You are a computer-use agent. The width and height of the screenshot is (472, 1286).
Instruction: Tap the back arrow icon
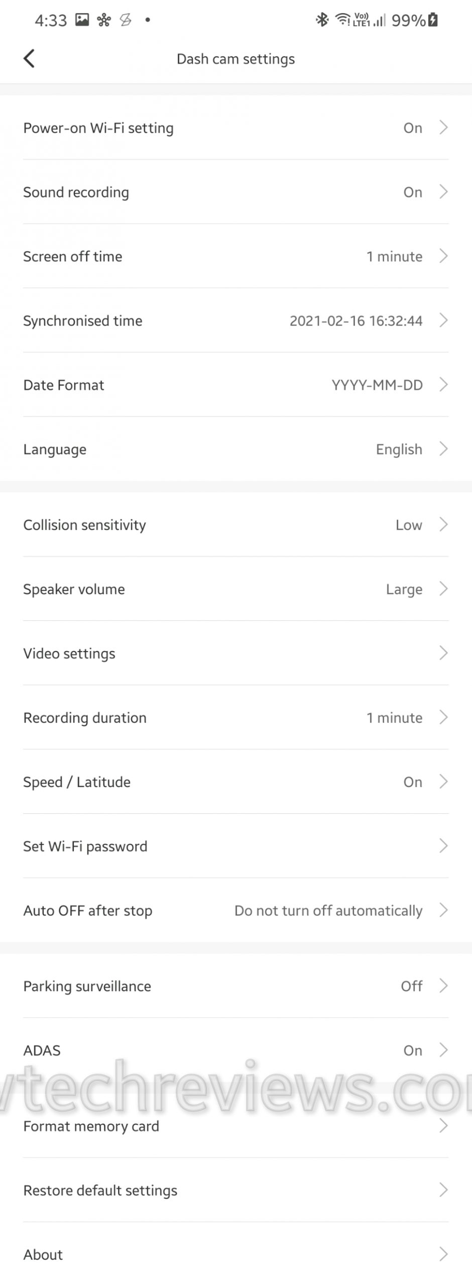pos(29,59)
